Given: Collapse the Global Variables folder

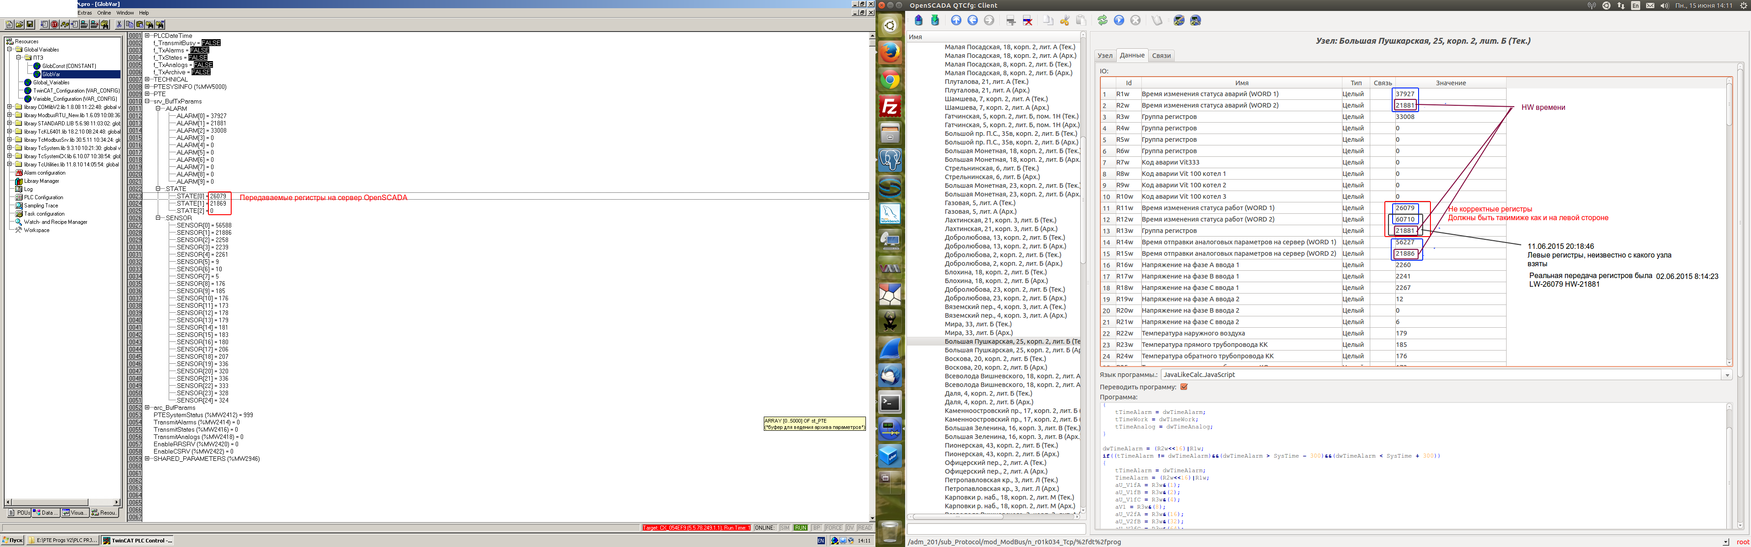Looking at the screenshot, I should pos(10,50).
